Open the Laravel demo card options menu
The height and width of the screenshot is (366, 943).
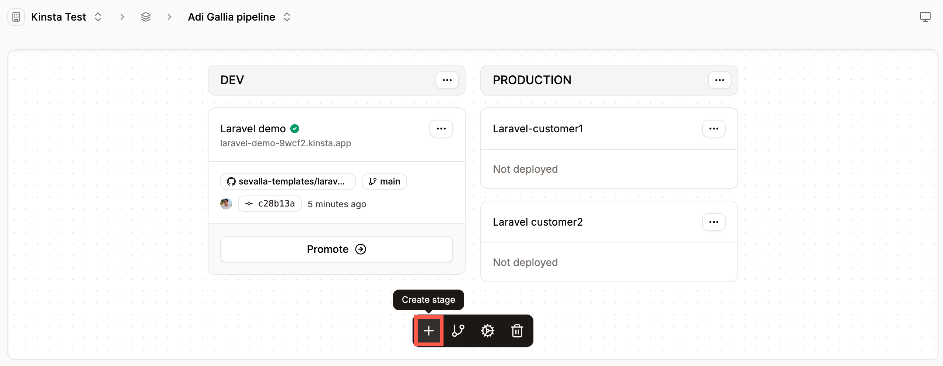(x=441, y=128)
